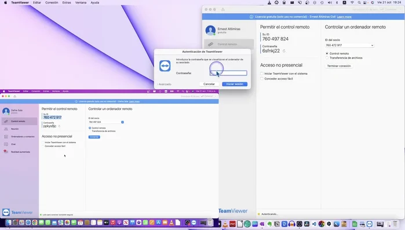Open VLC cone in the remote Mac's dock
This screenshot has height=230, width=405.
click(x=171, y=222)
